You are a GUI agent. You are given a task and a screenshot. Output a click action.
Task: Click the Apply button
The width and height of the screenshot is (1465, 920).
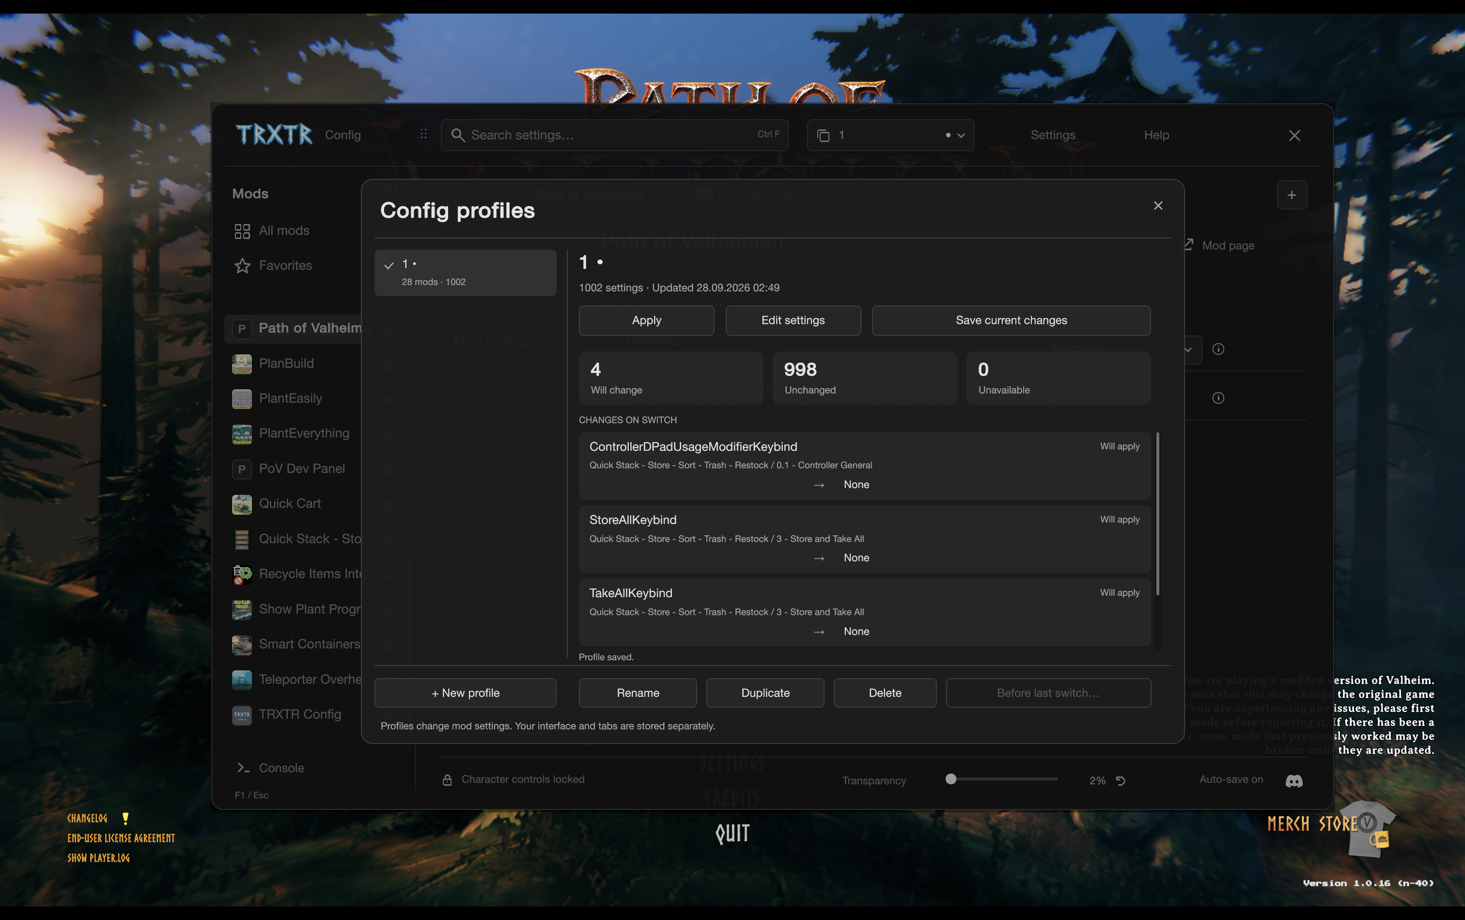click(646, 321)
